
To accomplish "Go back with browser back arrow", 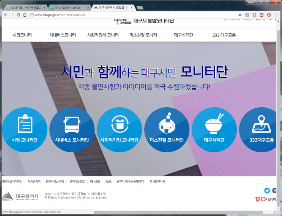I will pos(6,15).
